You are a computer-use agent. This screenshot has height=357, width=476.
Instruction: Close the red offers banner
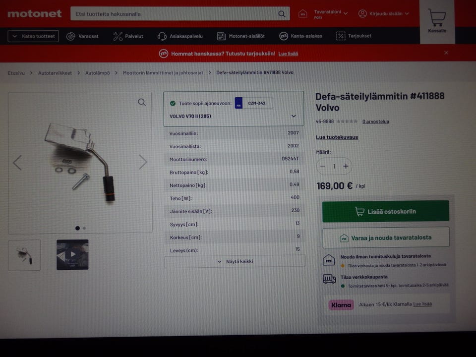(446, 53)
